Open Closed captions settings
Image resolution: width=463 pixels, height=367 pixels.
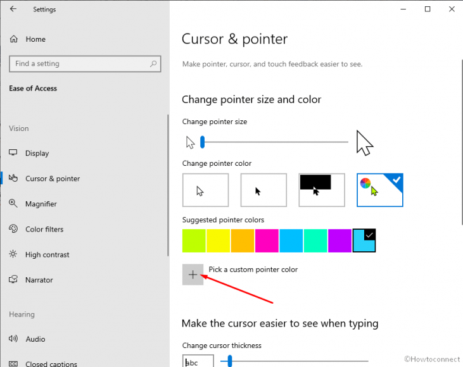click(51, 363)
